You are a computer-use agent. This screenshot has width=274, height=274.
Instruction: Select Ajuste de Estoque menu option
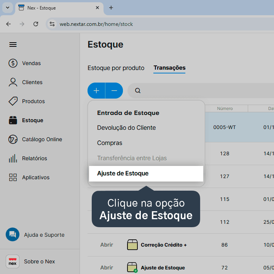tap(146, 174)
